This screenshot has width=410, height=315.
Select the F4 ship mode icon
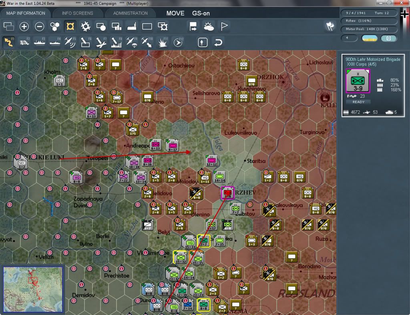(55, 42)
